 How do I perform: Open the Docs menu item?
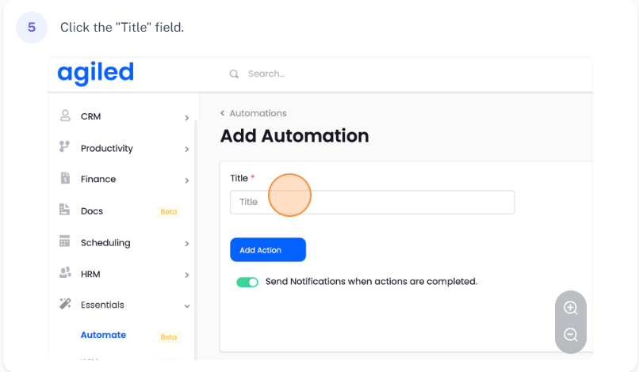pyautogui.click(x=92, y=211)
